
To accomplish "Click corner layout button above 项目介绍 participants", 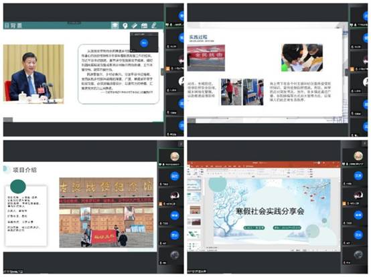I will (181, 143).
